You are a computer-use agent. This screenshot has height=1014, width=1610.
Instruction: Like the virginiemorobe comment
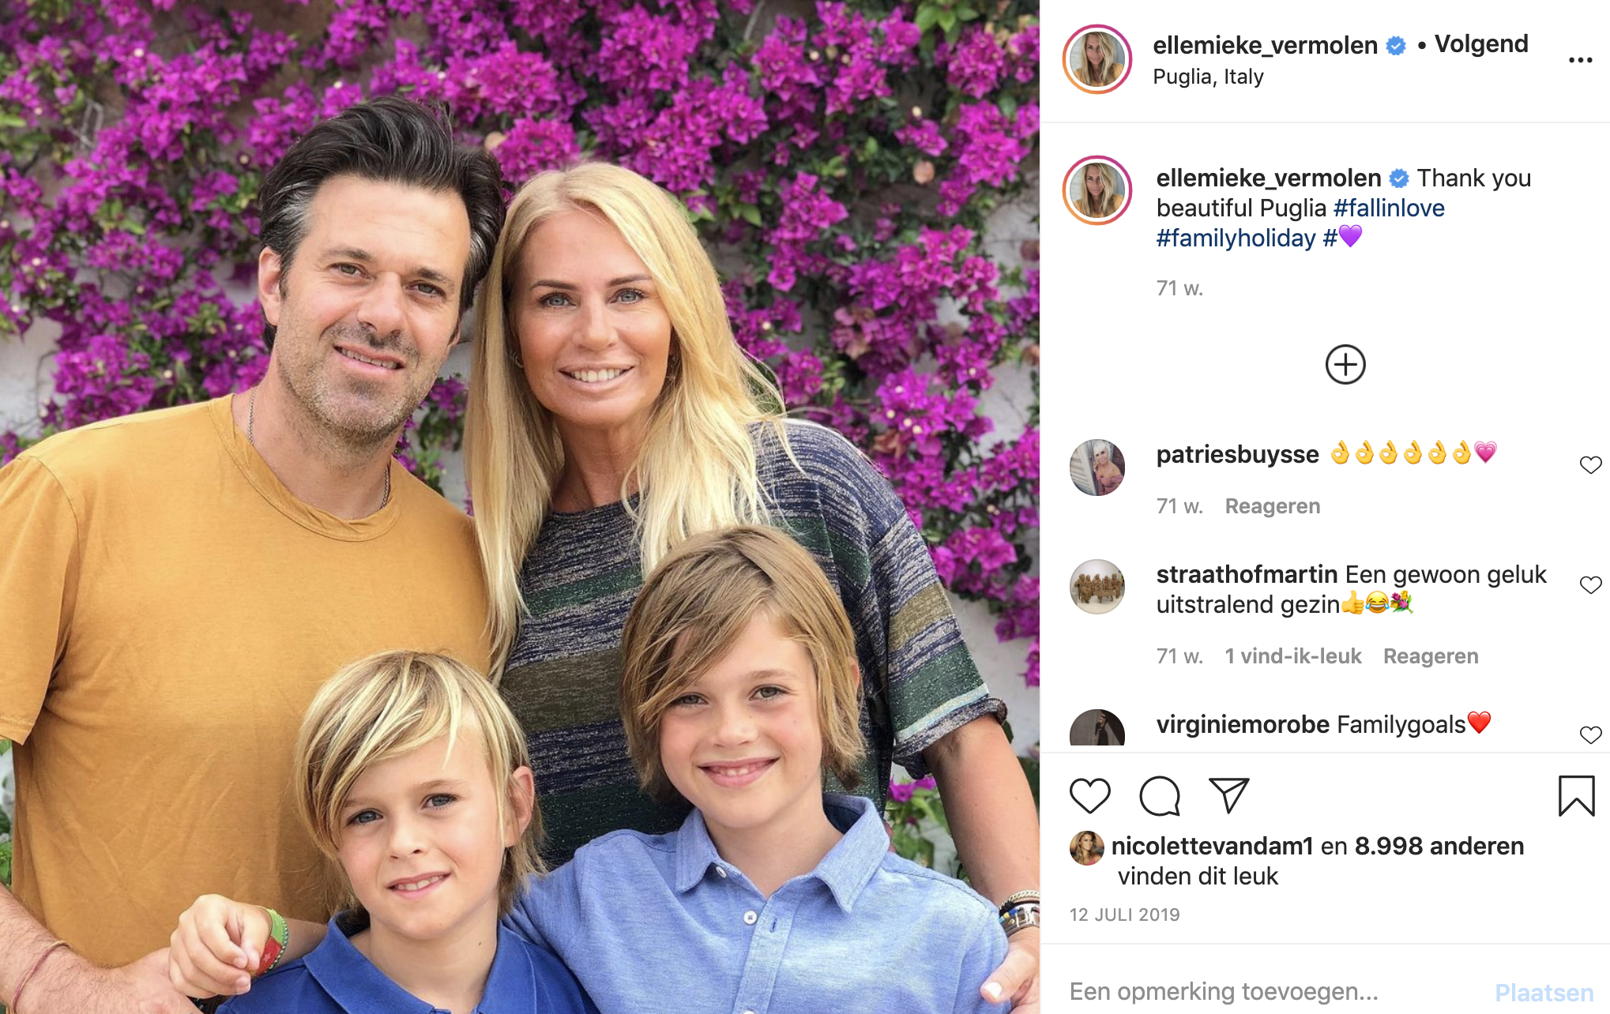[x=1590, y=735]
